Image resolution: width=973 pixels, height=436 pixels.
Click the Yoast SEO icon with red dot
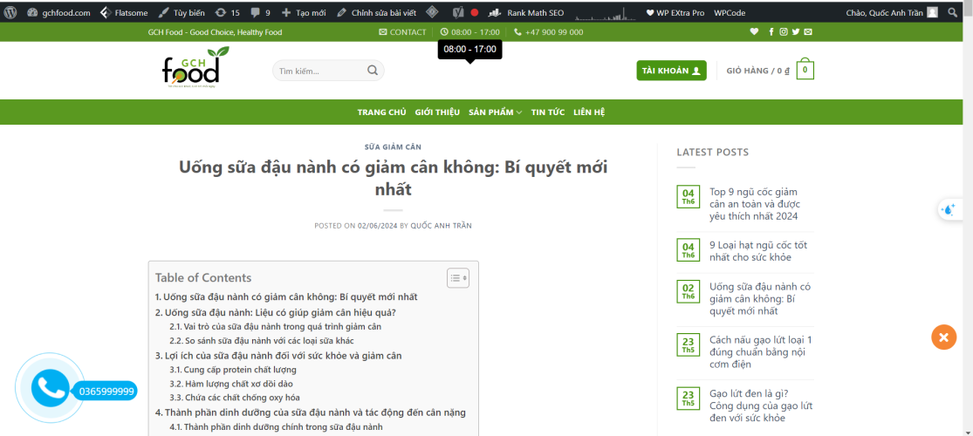(465, 12)
